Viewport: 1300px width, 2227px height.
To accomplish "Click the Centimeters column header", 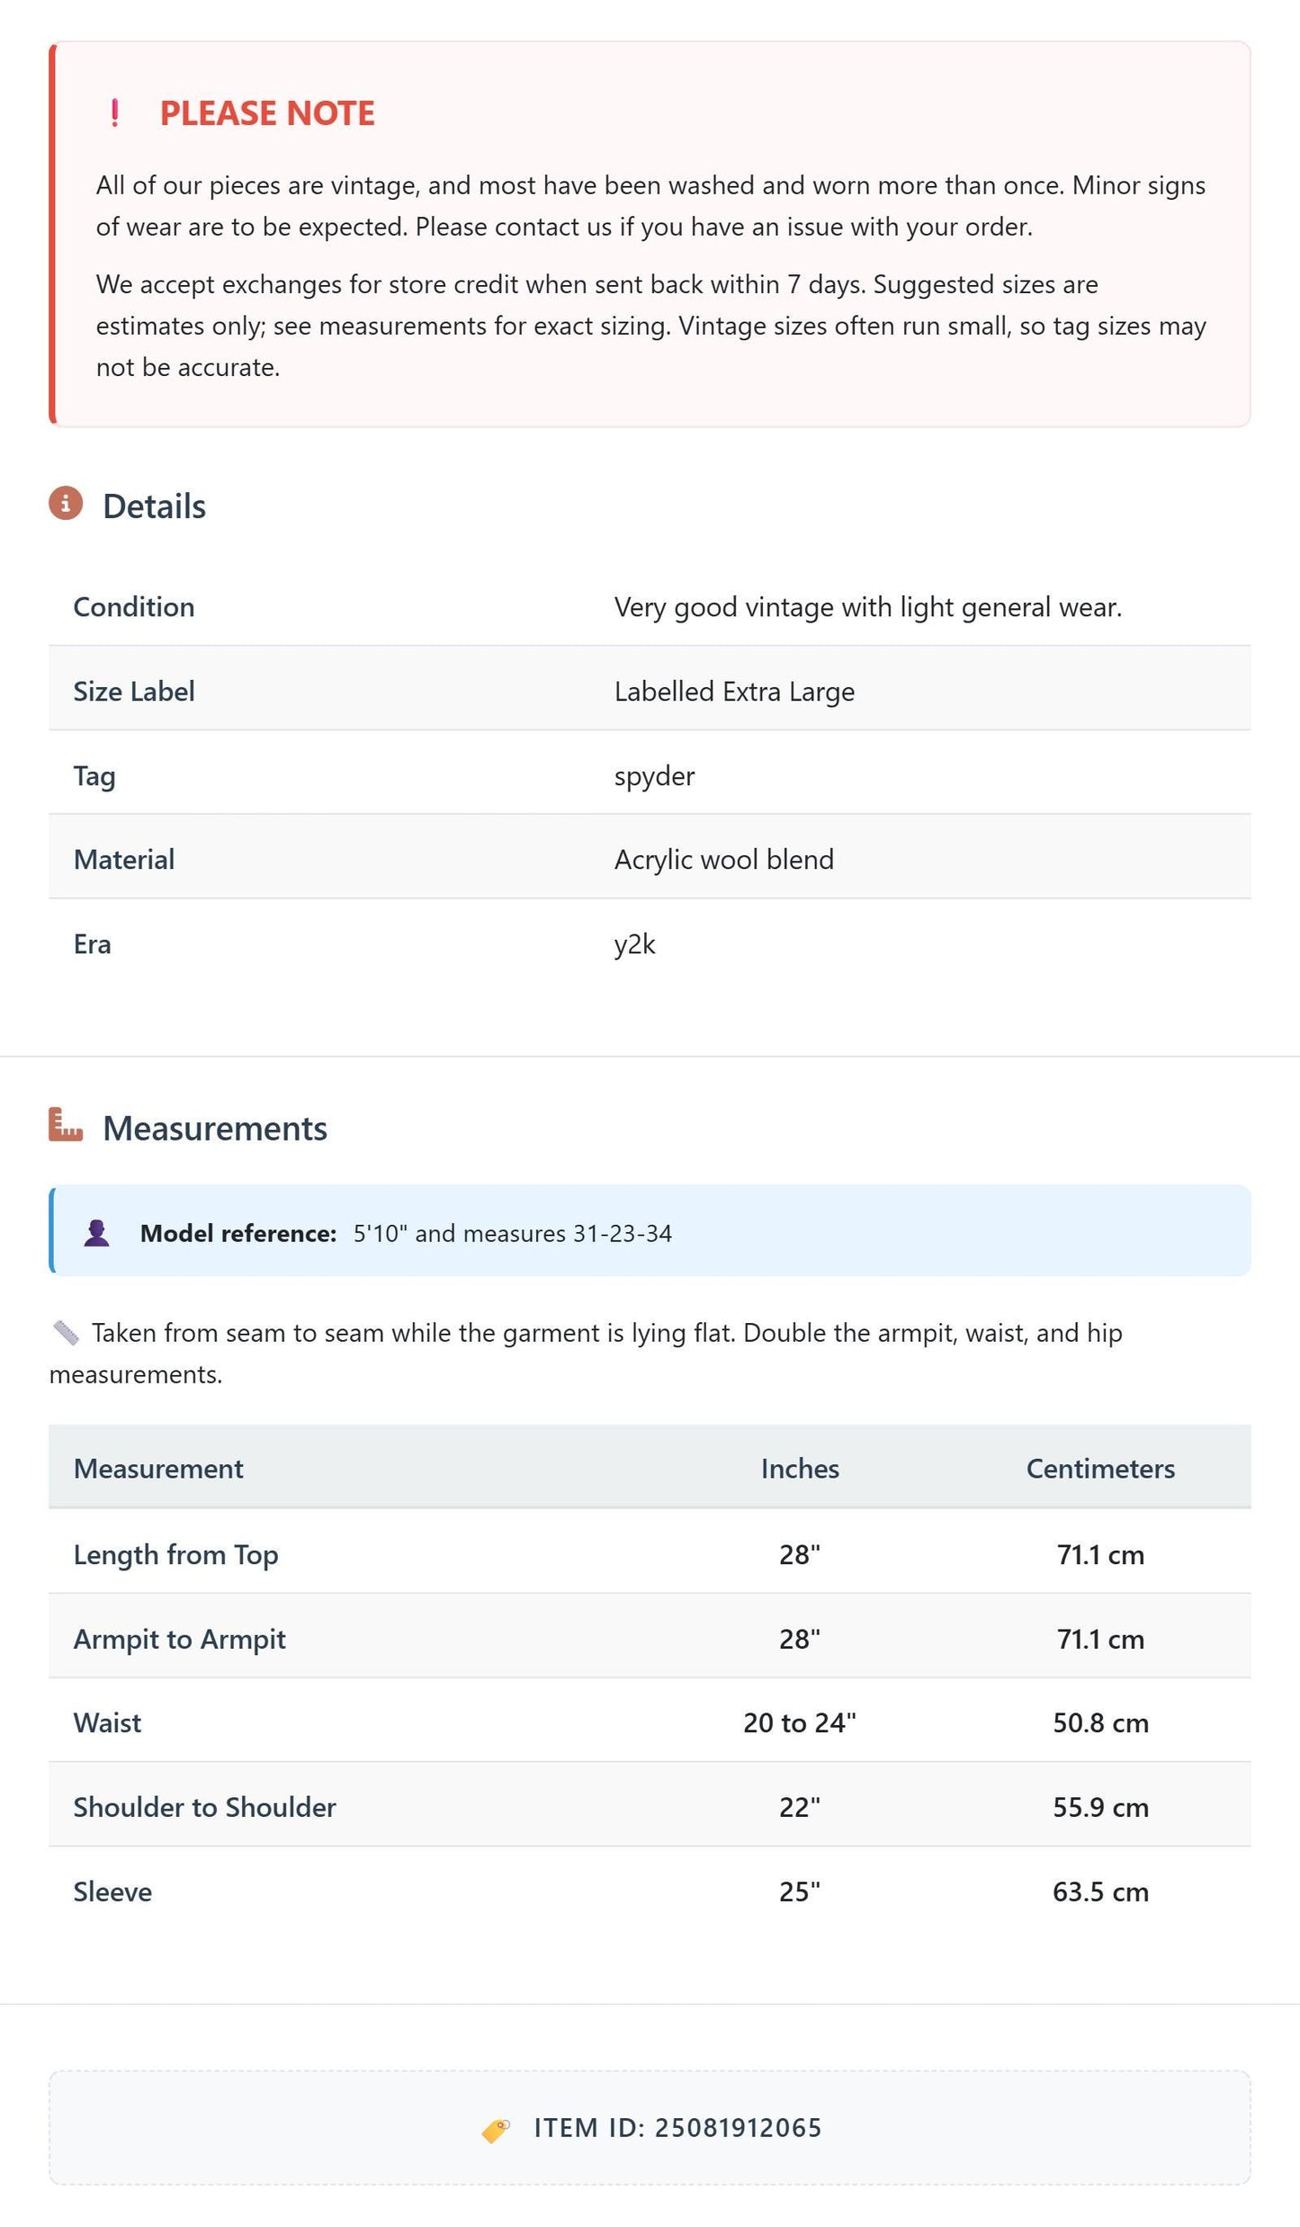I will tap(1100, 1469).
